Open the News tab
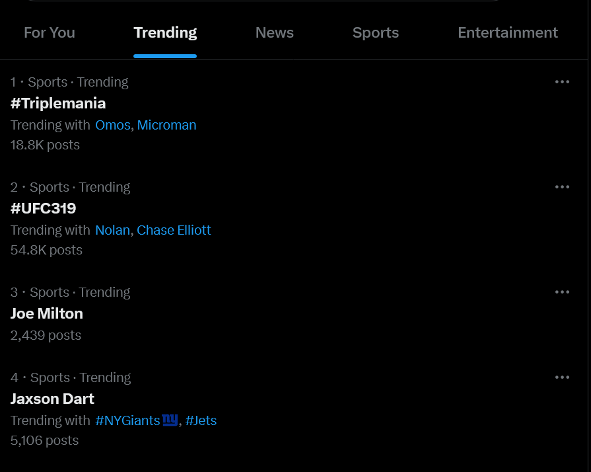This screenshot has height=472, width=591. click(275, 32)
